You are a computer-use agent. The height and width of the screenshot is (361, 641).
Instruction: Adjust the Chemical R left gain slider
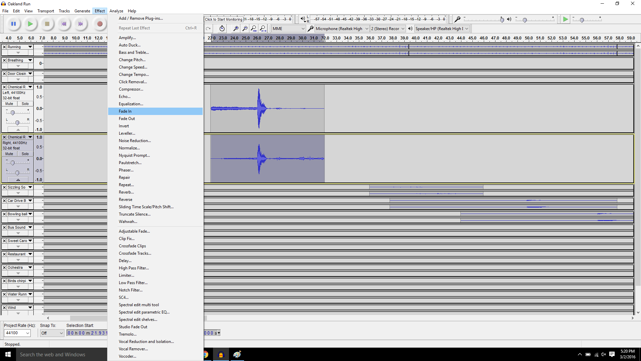click(x=13, y=113)
